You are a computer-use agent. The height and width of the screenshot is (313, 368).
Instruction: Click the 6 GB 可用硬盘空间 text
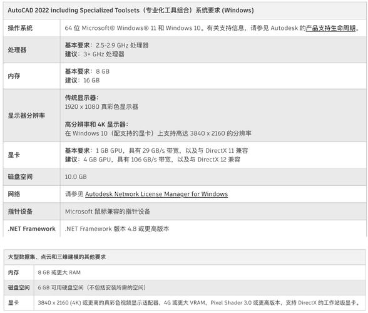pos(92,287)
